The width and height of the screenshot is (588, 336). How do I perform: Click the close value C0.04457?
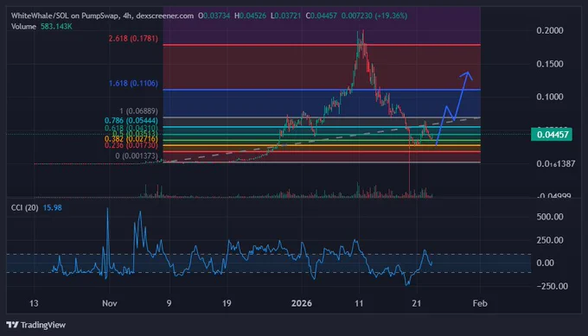point(321,16)
